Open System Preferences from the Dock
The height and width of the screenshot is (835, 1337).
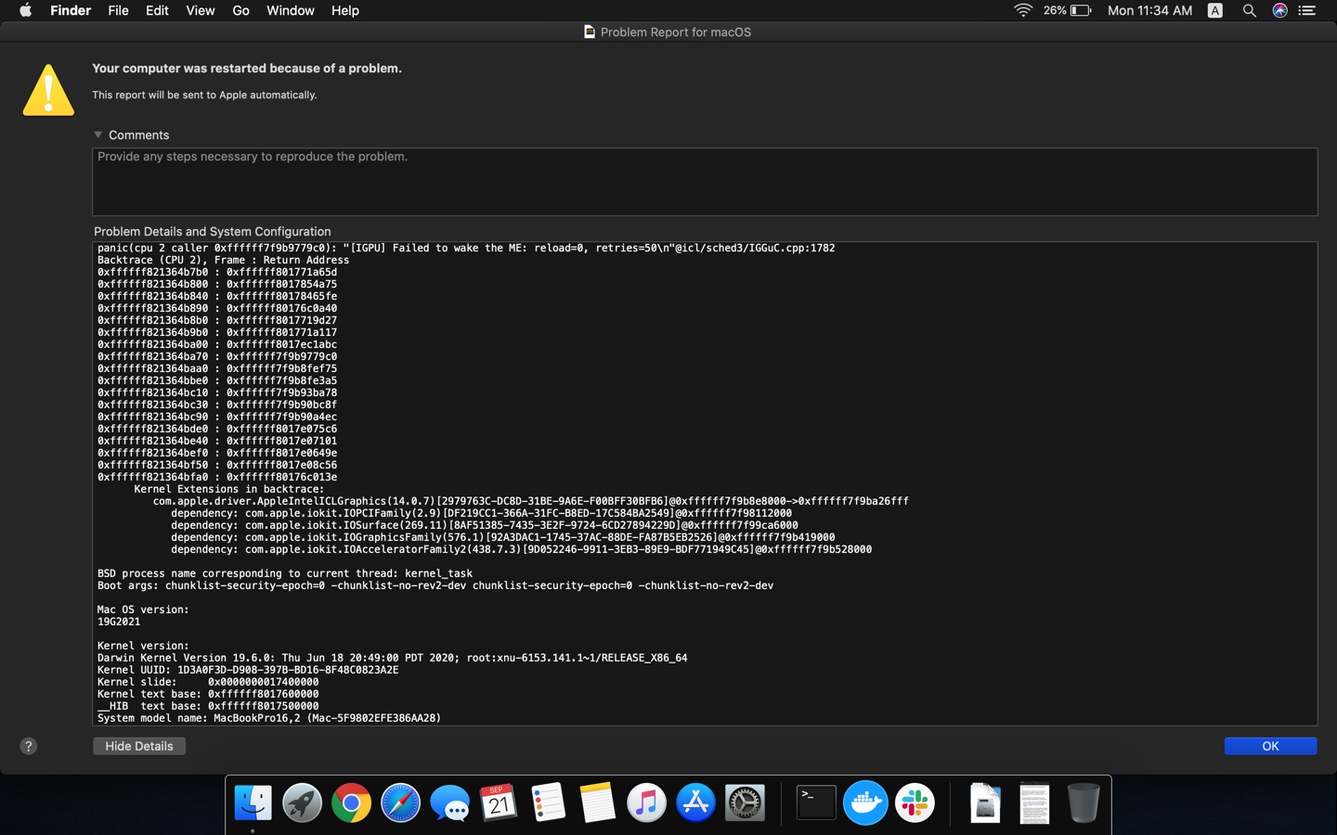746,803
